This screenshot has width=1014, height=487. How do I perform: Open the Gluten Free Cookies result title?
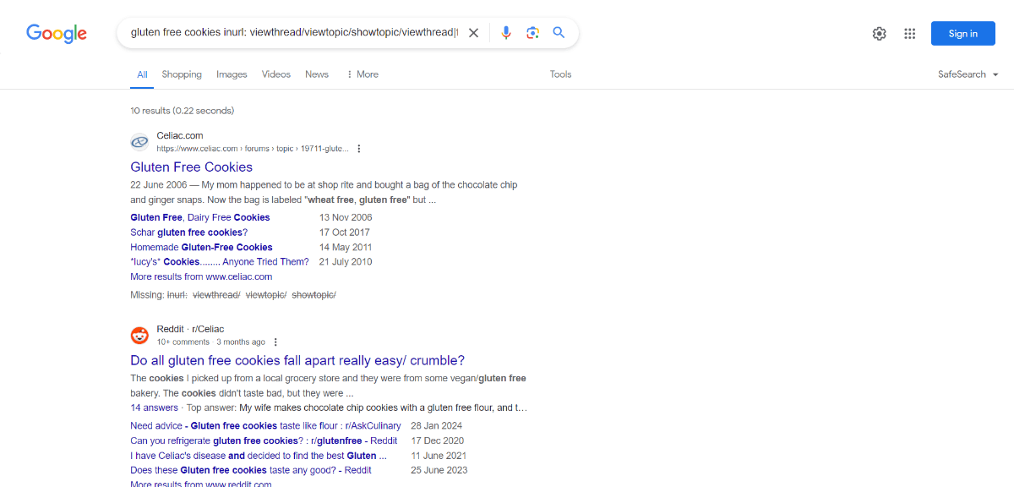(192, 167)
